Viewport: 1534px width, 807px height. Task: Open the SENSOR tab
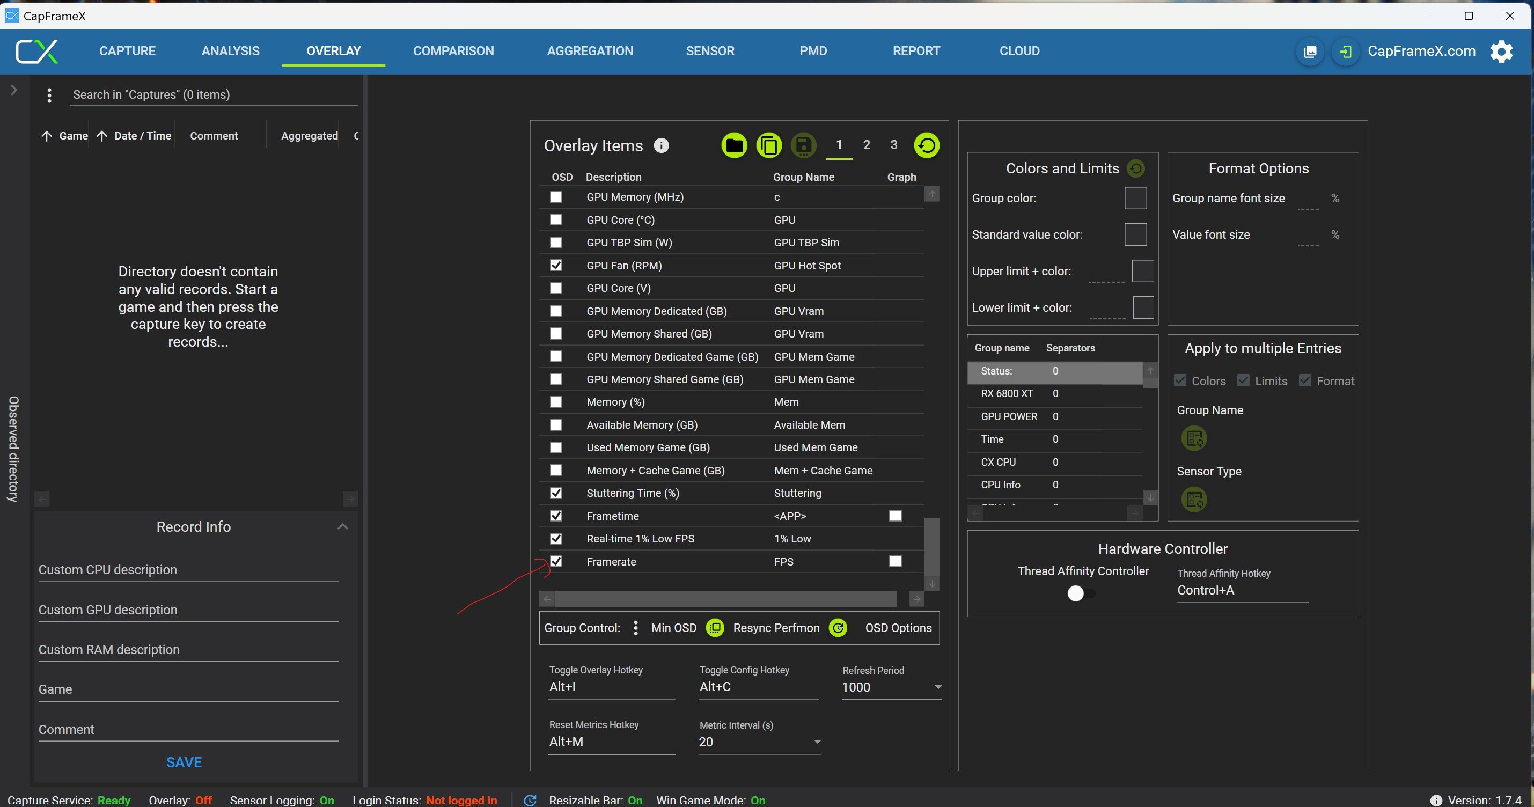click(710, 51)
